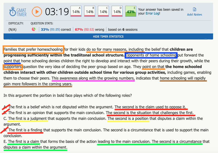Click the 03:19 timer display
This screenshot has width=218, height=153.
[x=57, y=12]
